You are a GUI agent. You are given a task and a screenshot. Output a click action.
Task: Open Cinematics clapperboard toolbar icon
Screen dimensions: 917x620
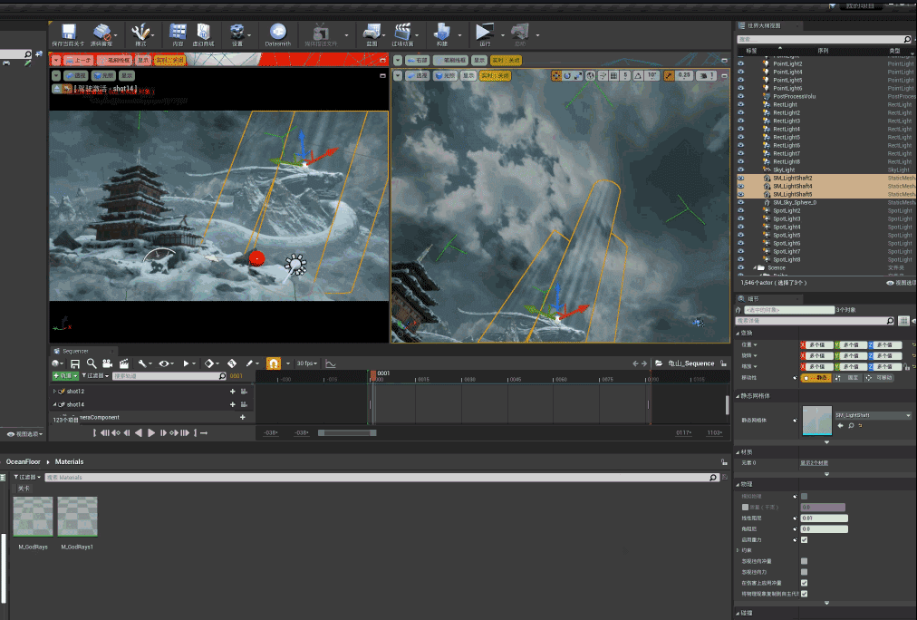(x=401, y=32)
